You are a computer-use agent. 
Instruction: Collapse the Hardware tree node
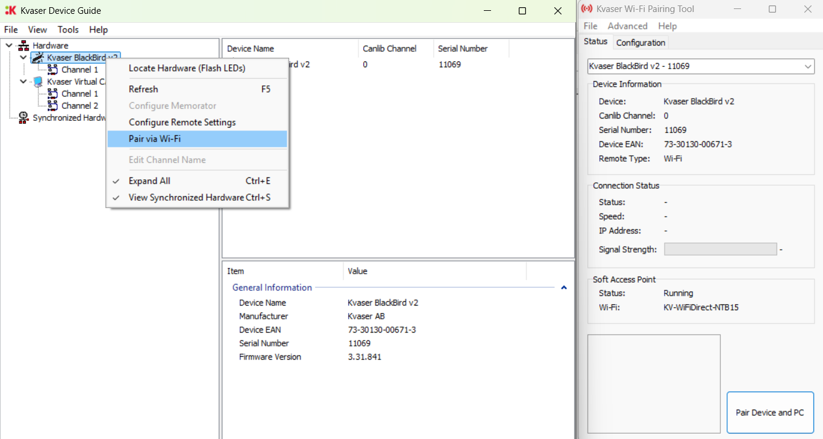coord(9,45)
